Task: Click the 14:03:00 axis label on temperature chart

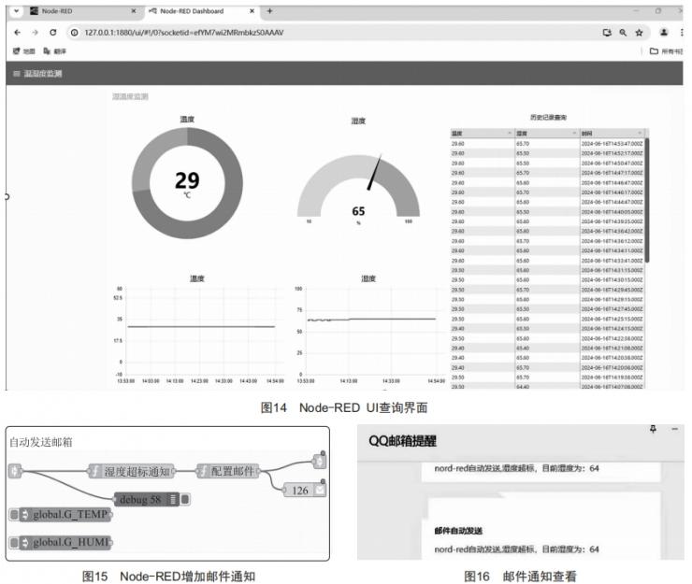Action: click(151, 381)
